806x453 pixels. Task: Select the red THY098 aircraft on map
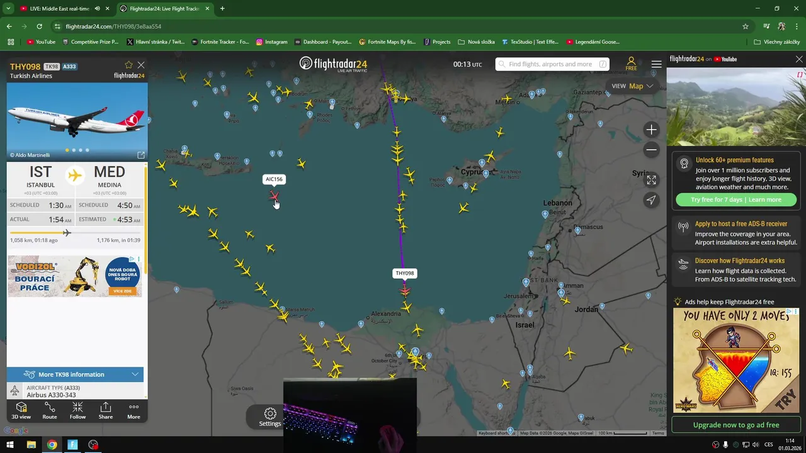coord(404,289)
